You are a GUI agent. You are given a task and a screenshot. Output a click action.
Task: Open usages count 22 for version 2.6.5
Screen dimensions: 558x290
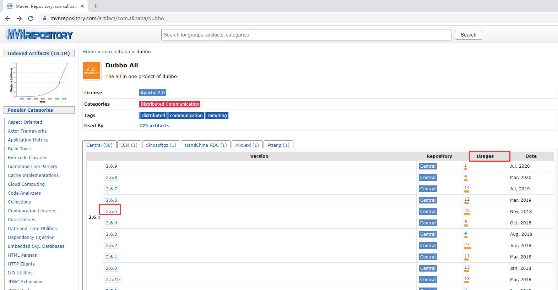click(467, 211)
